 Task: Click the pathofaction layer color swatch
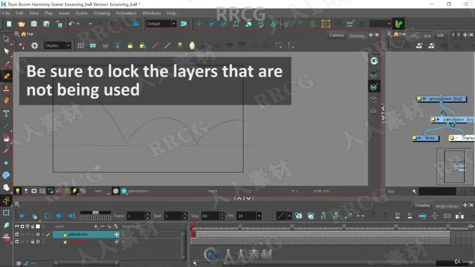coord(37,234)
